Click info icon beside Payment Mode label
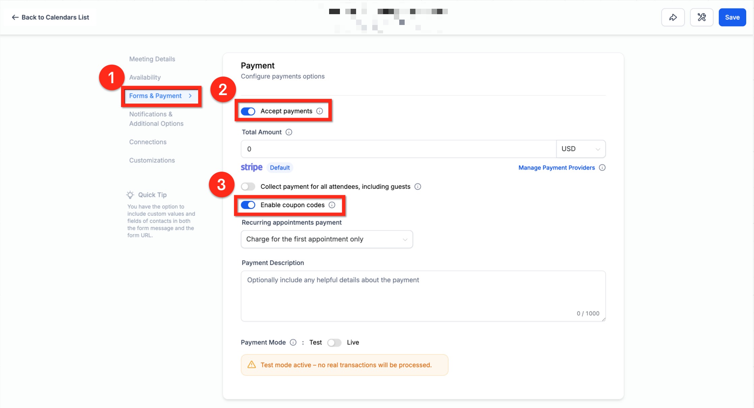The width and height of the screenshot is (754, 408). [293, 343]
